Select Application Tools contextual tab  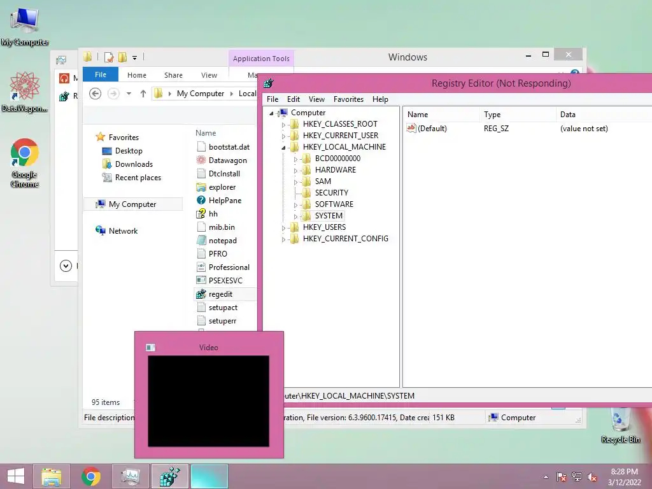pyautogui.click(x=261, y=59)
